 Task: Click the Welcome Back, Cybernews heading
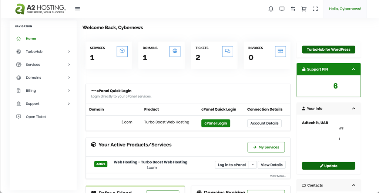pyautogui.click(x=113, y=27)
